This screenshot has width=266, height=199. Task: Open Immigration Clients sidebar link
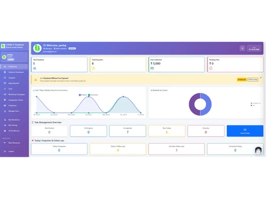(x=14, y=100)
